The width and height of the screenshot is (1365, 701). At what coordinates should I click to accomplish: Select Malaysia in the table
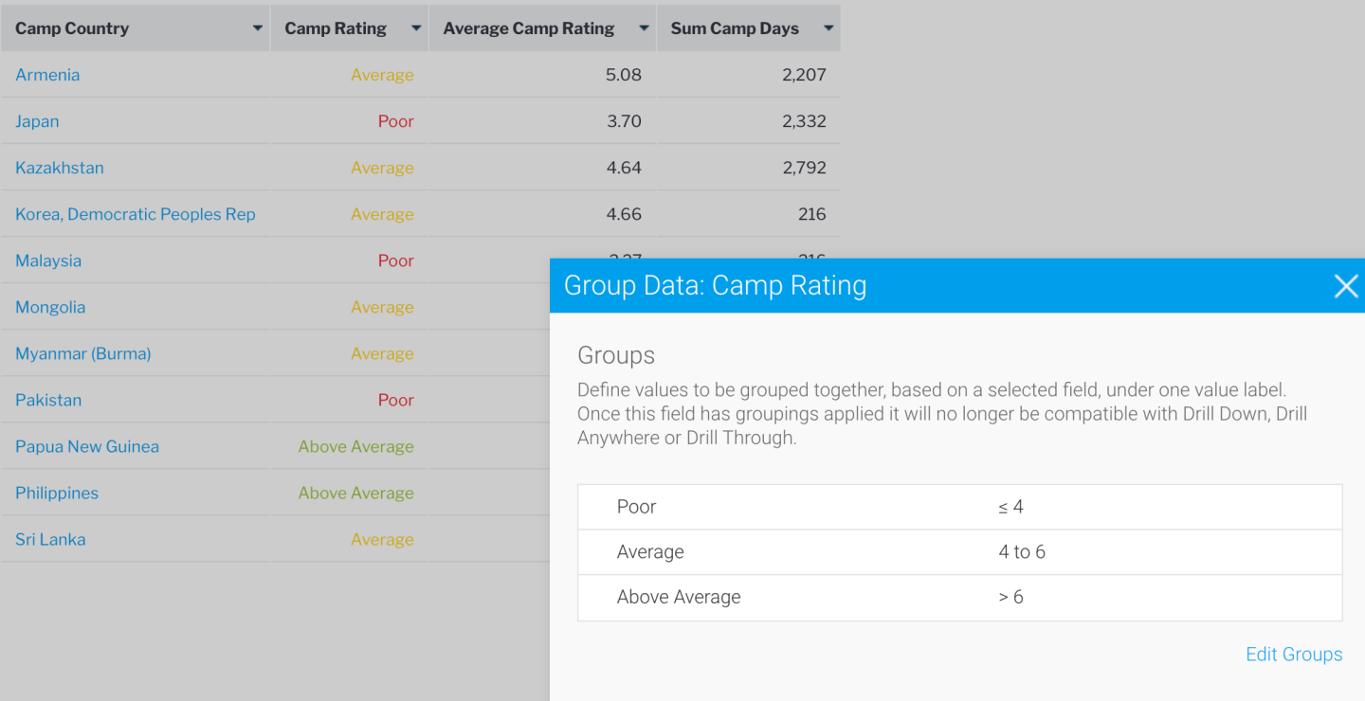(48, 261)
